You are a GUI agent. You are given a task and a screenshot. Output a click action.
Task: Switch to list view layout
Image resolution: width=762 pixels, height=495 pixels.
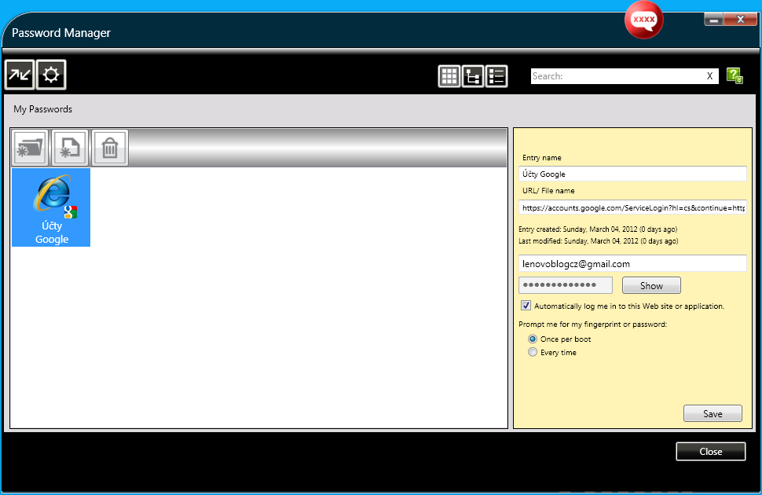click(x=496, y=76)
